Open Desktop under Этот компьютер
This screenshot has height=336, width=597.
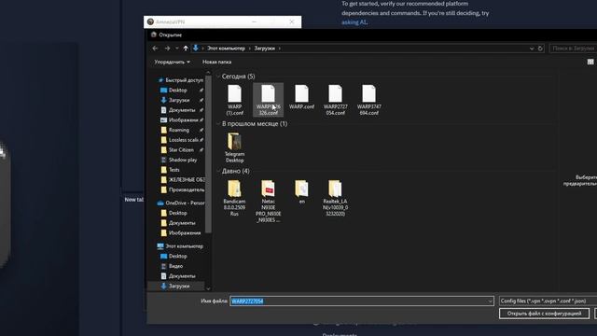click(178, 257)
